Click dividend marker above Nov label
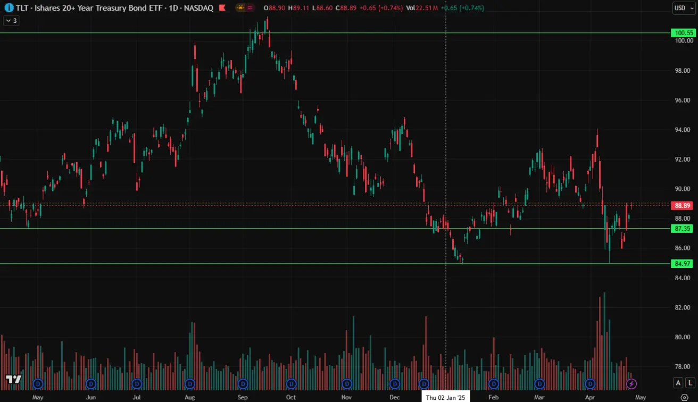 click(x=347, y=383)
